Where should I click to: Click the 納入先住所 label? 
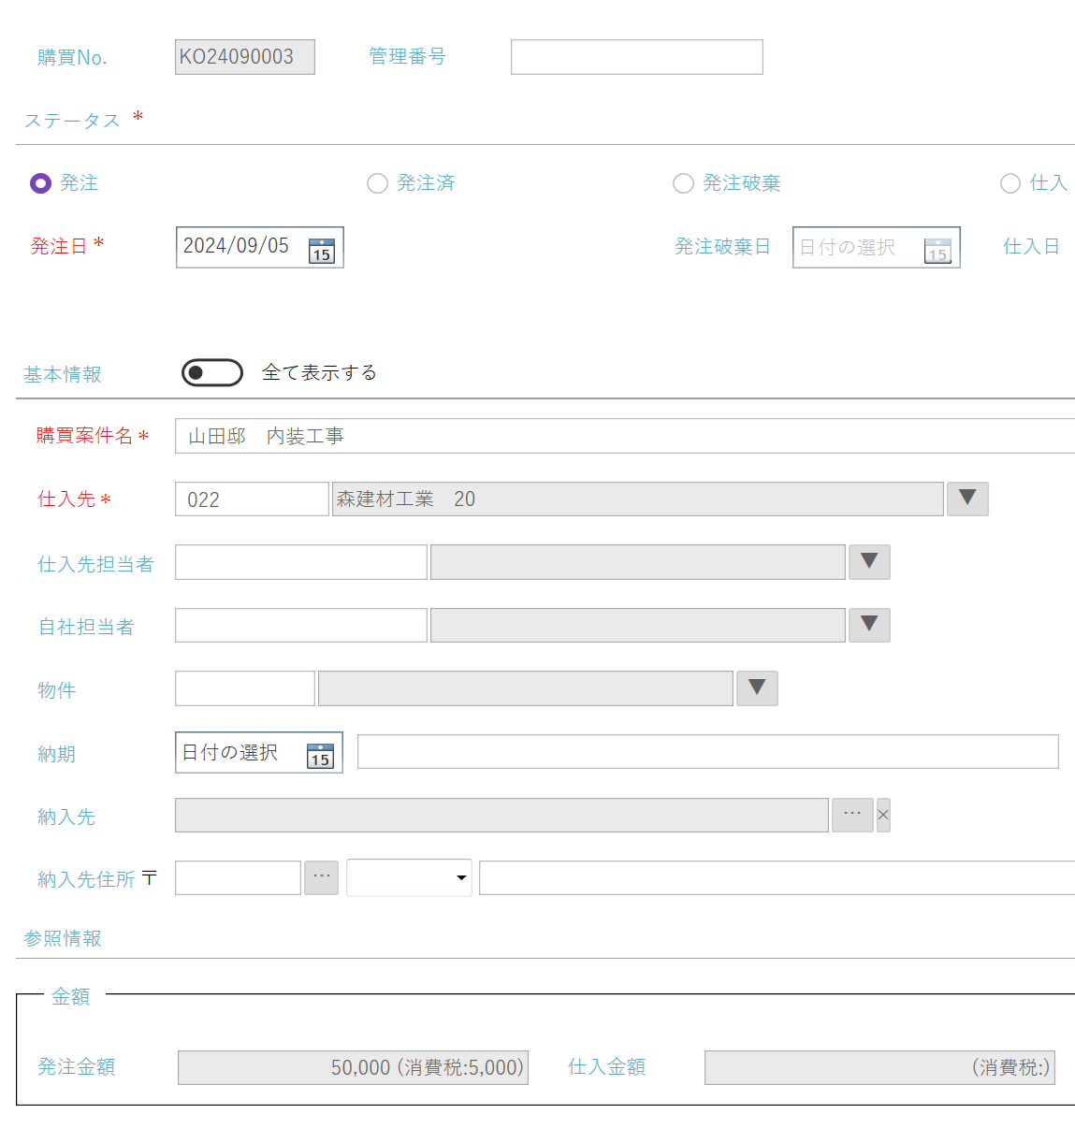tap(86, 879)
